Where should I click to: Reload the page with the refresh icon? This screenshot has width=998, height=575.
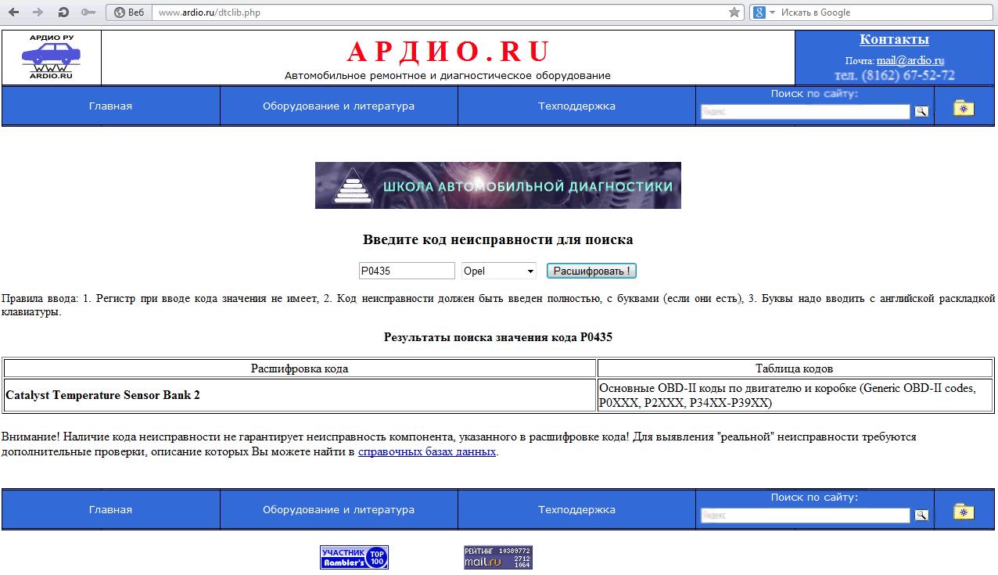pyautogui.click(x=63, y=13)
